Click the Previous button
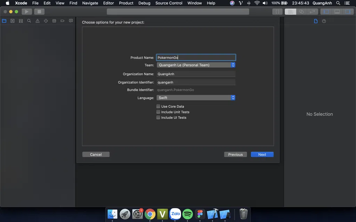This screenshot has height=222, width=356. click(235, 154)
